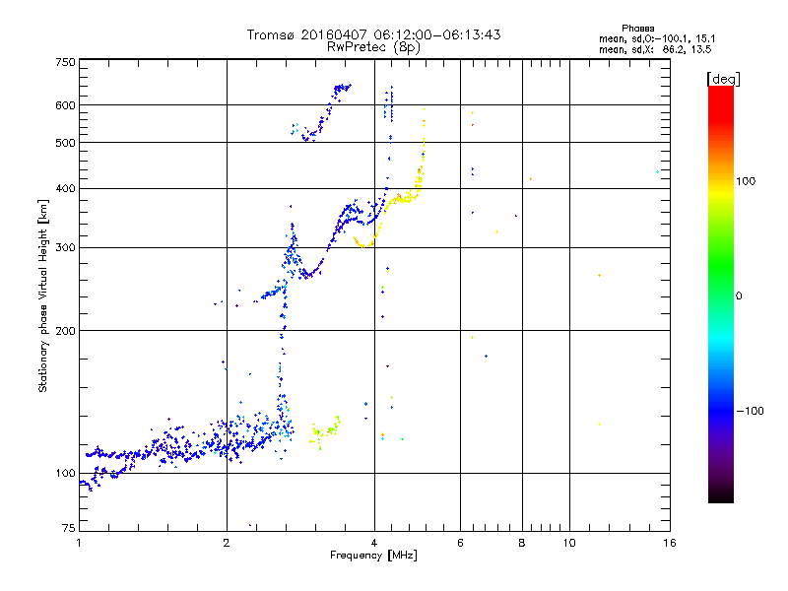Screen dimensions: 788x591
Task: Click the y-axis tick label '200'
Action: pos(65,331)
